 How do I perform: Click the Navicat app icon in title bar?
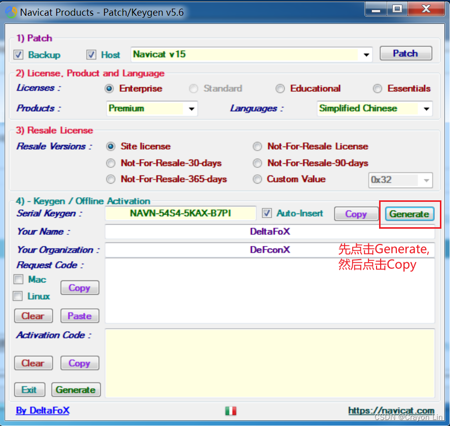tap(11, 12)
